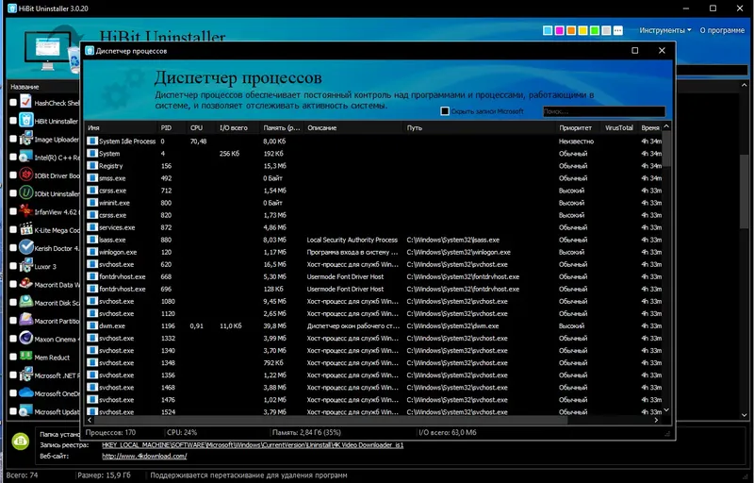Click the winlogon.exe process icon
Screen dimensions: 754x483
click(x=92, y=252)
